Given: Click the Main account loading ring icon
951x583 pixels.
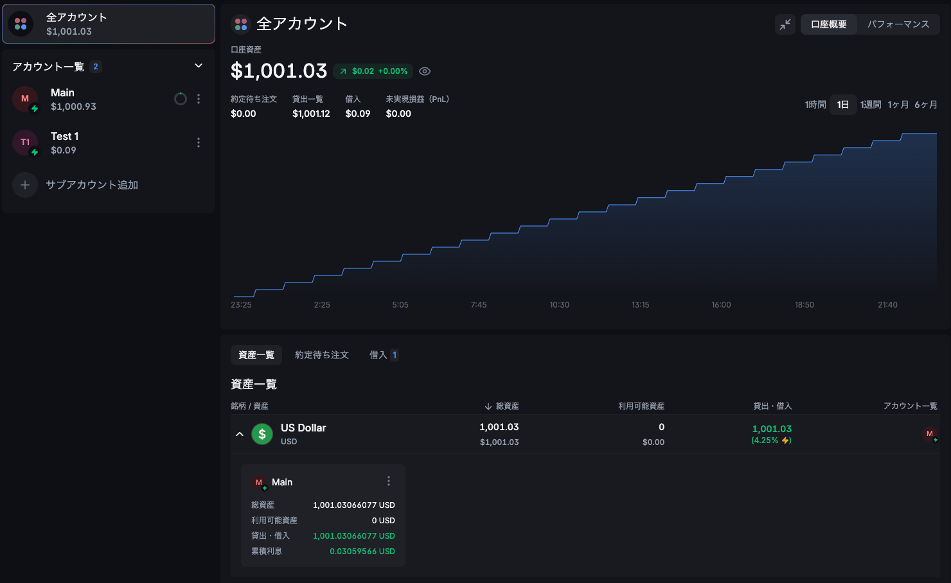Looking at the screenshot, I should click(x=181, y=99).
